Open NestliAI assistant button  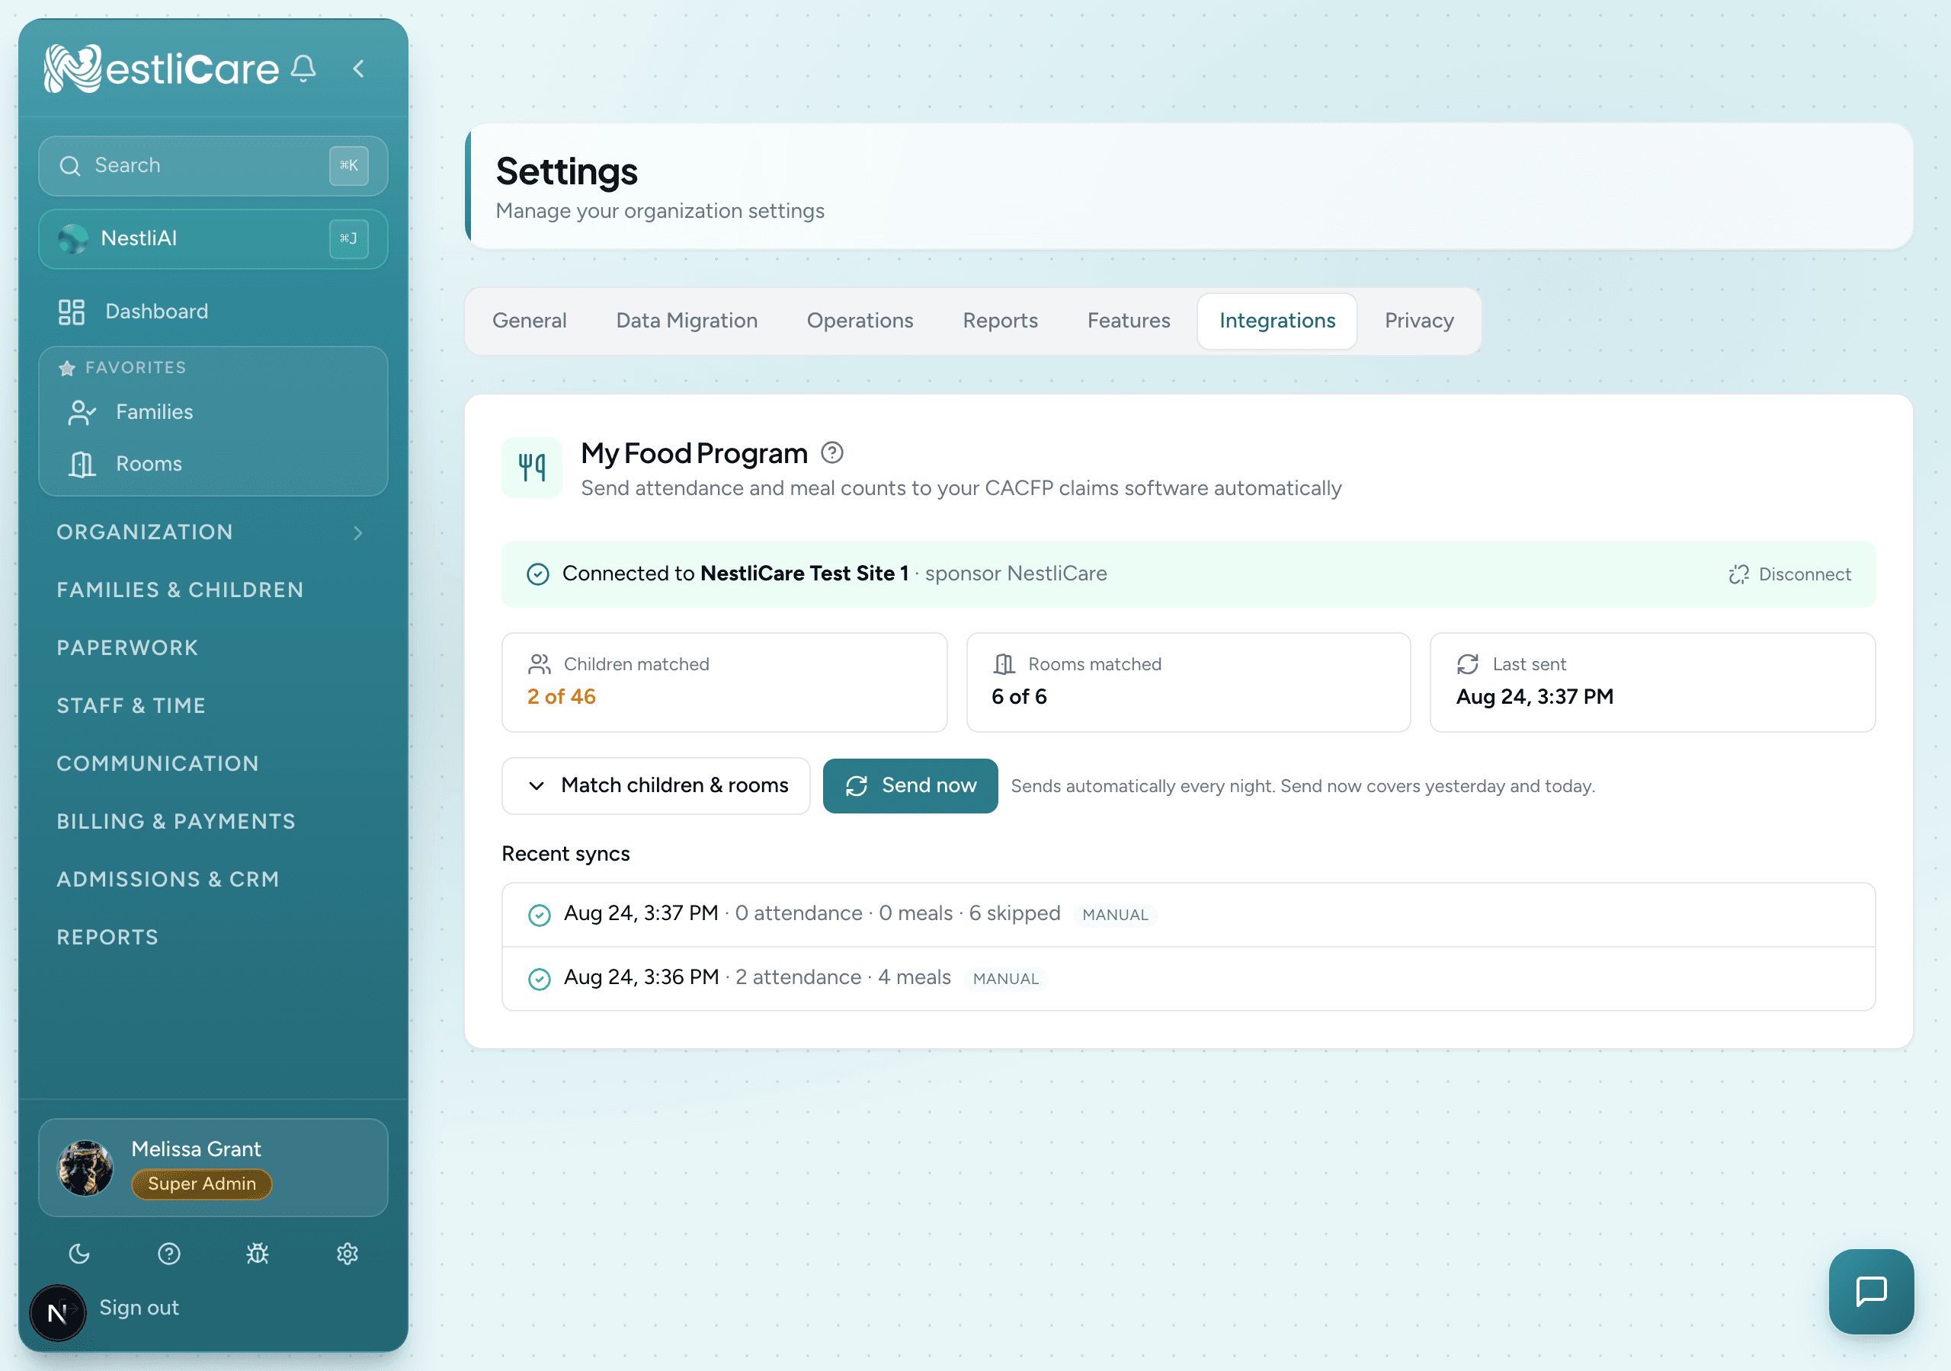(x=213, y=238)
